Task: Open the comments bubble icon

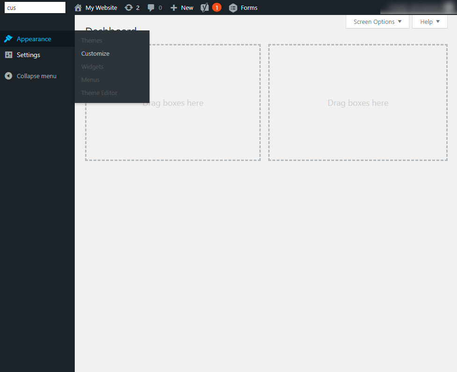Action: pyautogui.click(x=151, y=8)
